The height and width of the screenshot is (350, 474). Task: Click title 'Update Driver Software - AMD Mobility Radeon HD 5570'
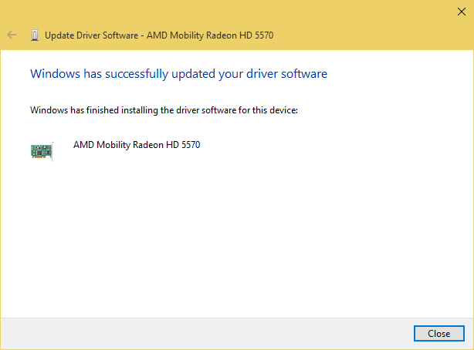point(159,35)
